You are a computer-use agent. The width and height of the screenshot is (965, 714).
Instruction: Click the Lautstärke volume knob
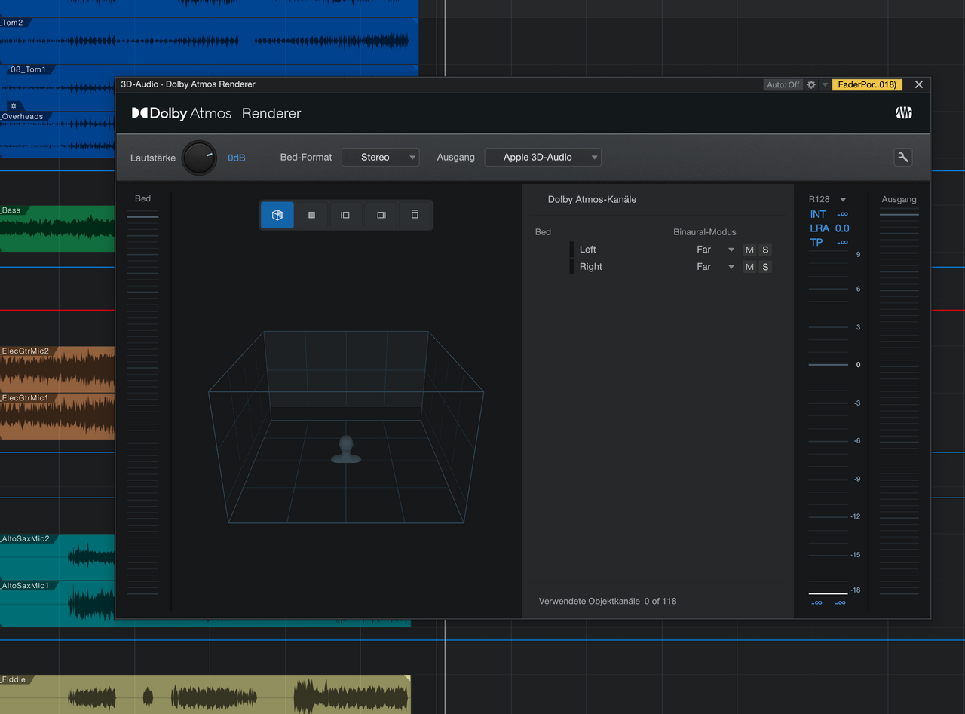pyautogui.click(x=199, y=158)
